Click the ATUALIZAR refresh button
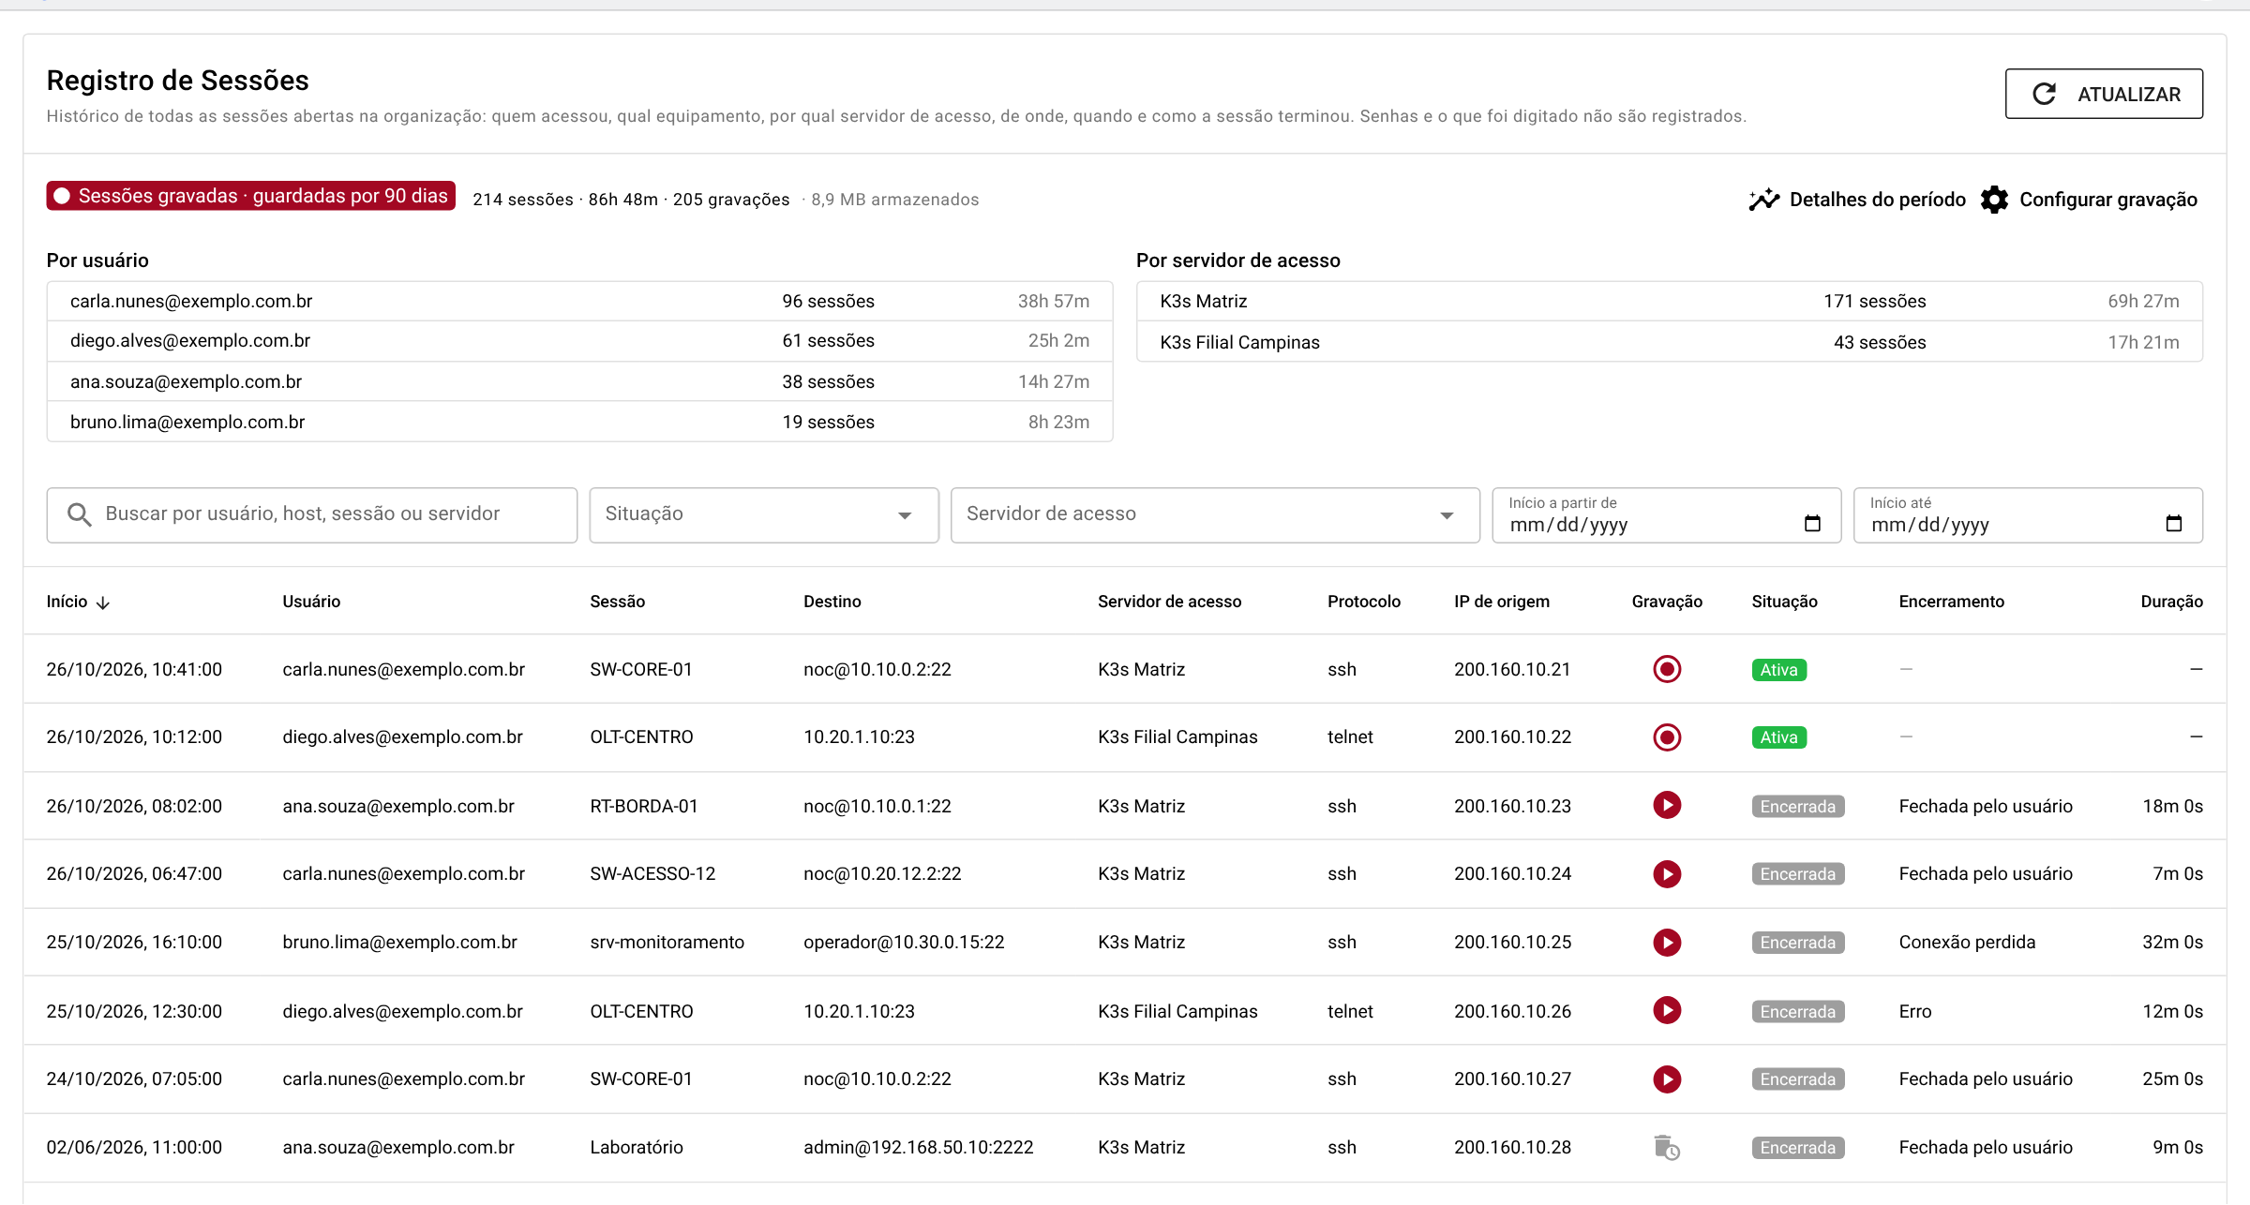 [x=2104, y=94]
